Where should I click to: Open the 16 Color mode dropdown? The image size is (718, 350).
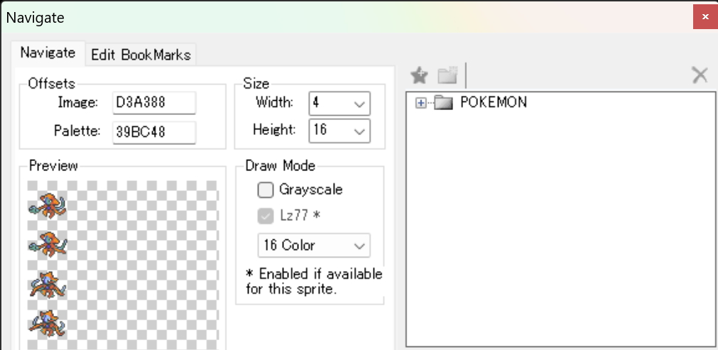click(314, 245)
